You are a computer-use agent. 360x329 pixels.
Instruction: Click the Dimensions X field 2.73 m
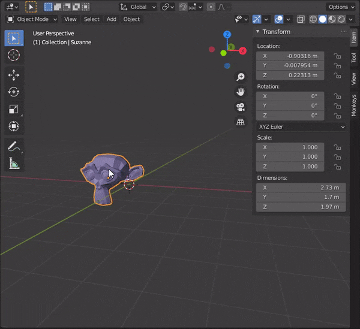(301, 188)
